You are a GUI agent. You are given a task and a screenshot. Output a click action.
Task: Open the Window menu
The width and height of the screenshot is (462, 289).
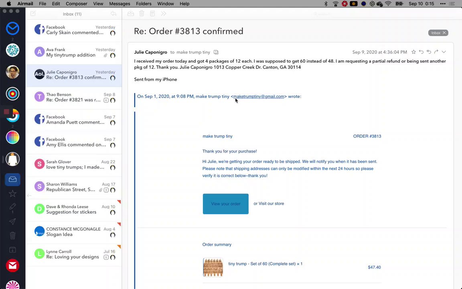165,4
